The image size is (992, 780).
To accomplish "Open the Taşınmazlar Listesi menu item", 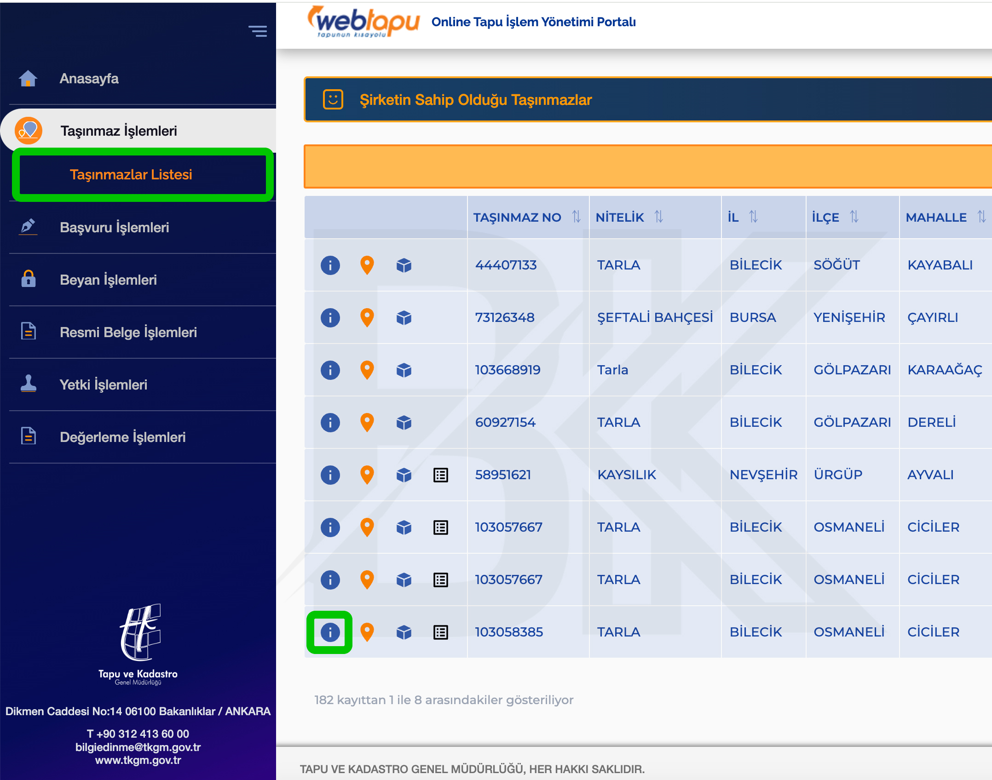I will (131, 174).
